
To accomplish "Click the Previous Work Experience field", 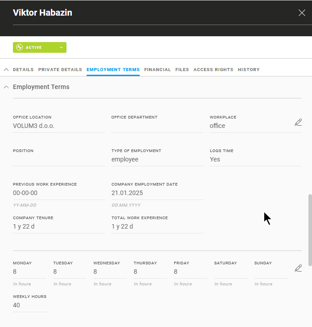I will (58, 193).
